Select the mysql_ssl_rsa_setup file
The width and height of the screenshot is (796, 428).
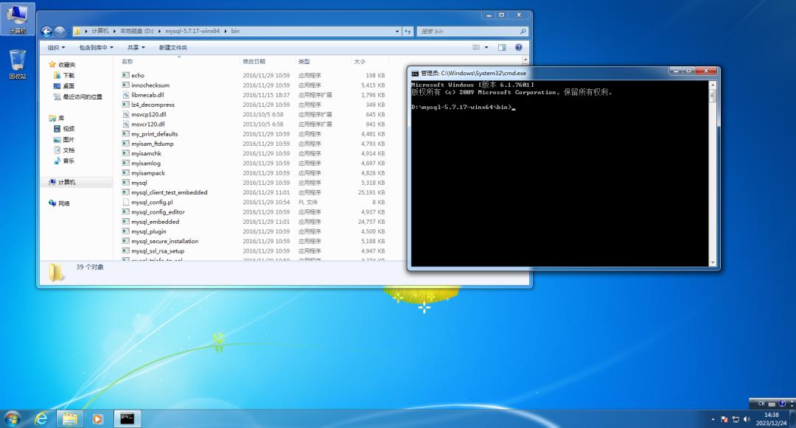tap(158, 251)
